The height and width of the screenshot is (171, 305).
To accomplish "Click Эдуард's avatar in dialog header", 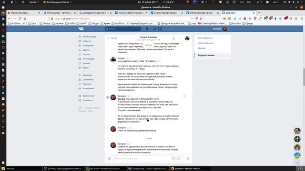I will pos(187,38).
